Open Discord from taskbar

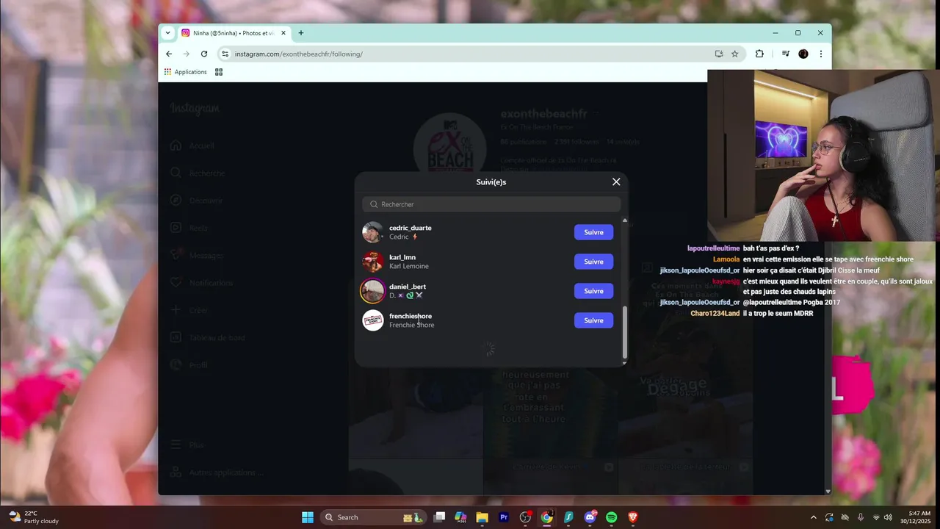pos(590,517)
